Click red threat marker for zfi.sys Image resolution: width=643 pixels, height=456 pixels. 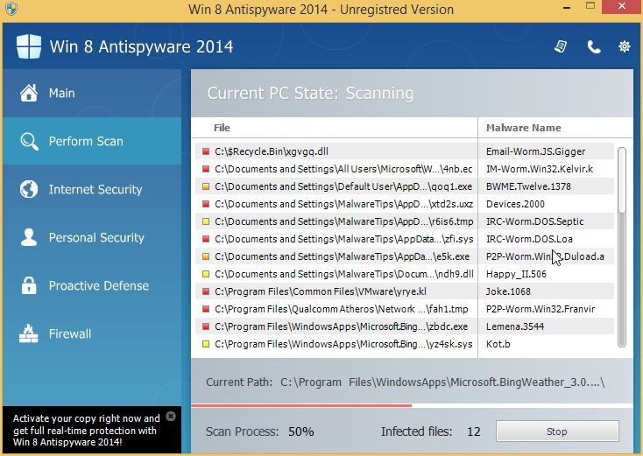206,239
